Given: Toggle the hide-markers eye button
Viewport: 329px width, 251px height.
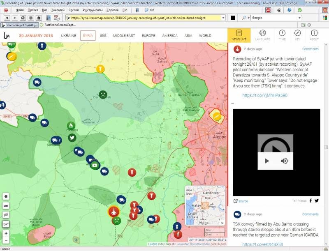Looking at the screenshot, I should (6, 214).
